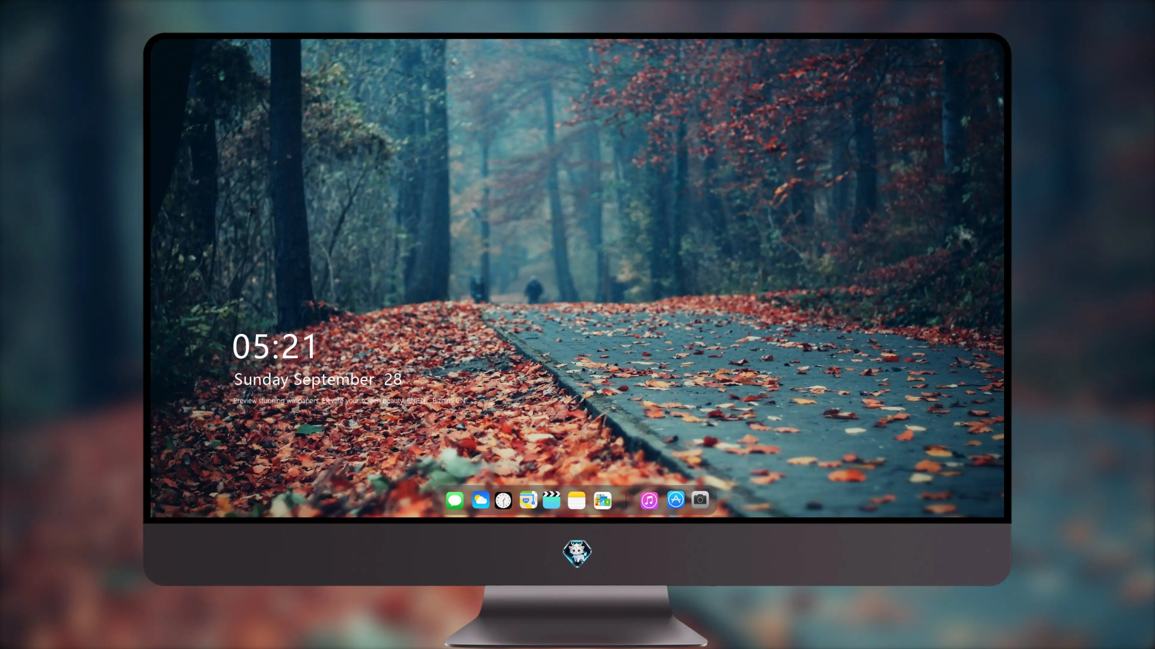This screenshot has width=1155, height=649.
Task: Open the Camera app in dock
Action: tap(700, 499)
